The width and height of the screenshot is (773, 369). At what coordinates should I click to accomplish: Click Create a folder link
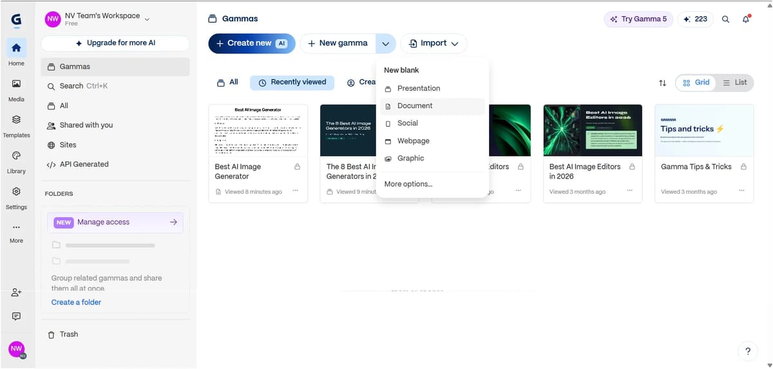(x=76, y=302)
